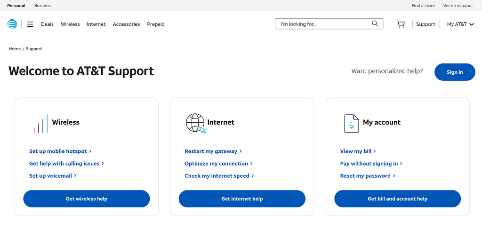This screenshot has height=229, width=482.
Task: Switch to the Personal tab
Action: [x=16, y=6]
